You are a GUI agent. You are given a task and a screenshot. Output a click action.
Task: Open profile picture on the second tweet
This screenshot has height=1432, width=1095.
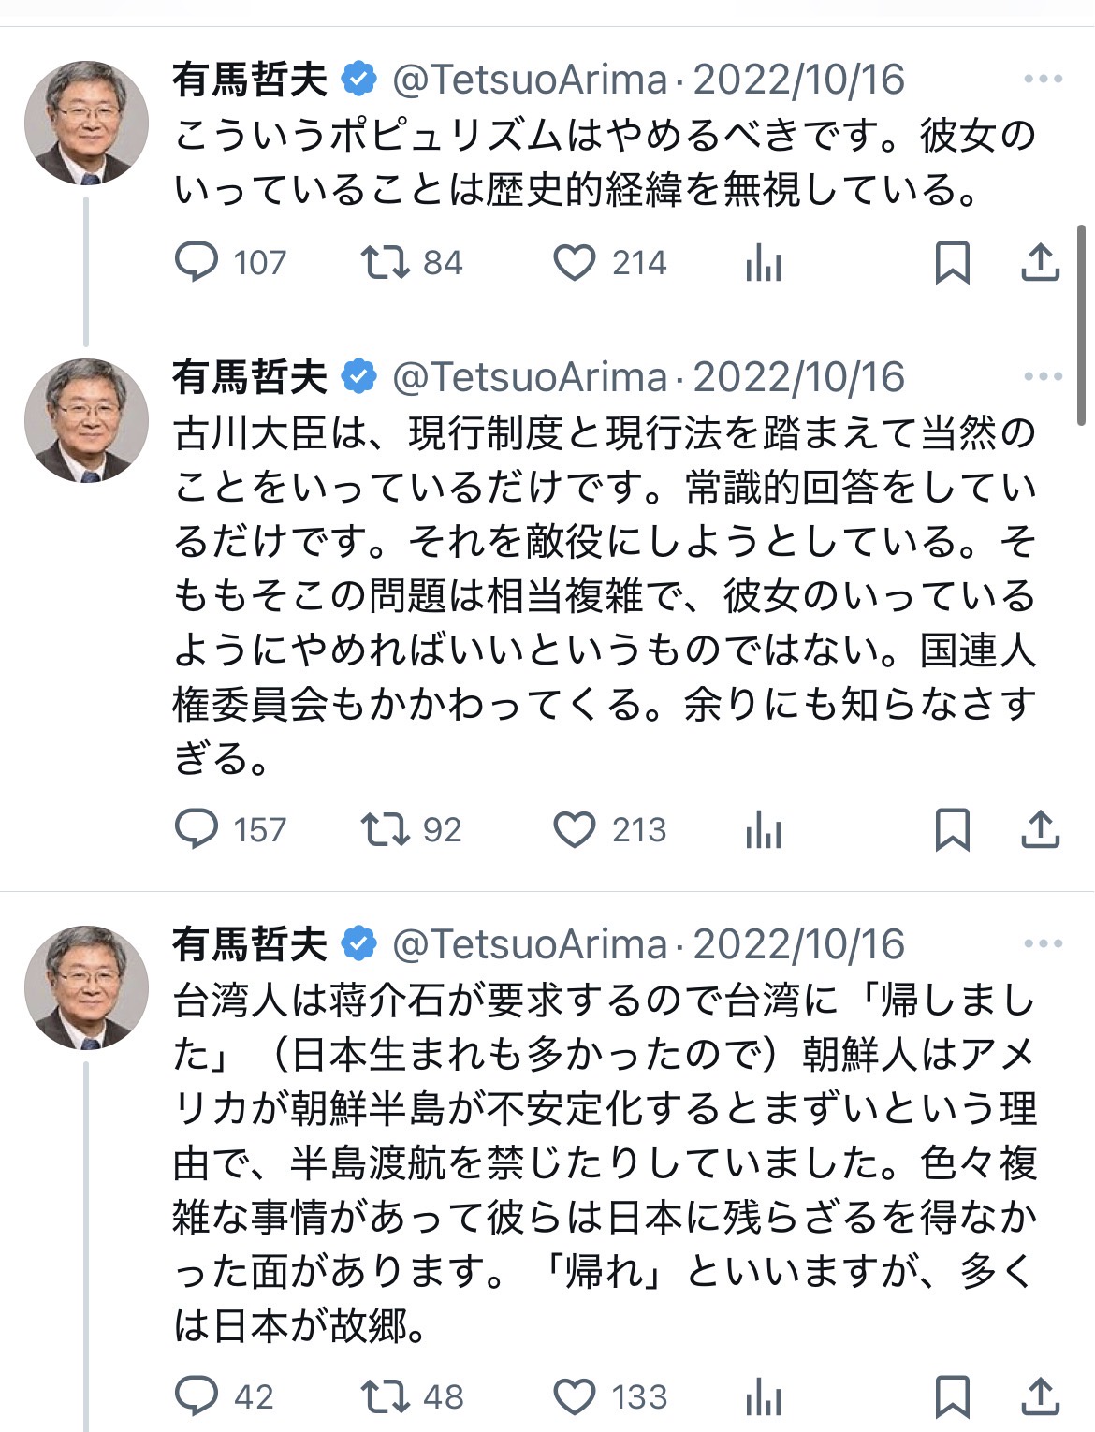tap(86, 420)
